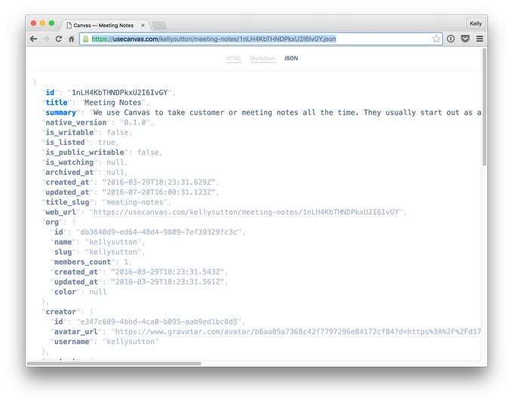Click the "avatar_url" key
Viewport: 513px width, 403px height.
pos(76,331)
